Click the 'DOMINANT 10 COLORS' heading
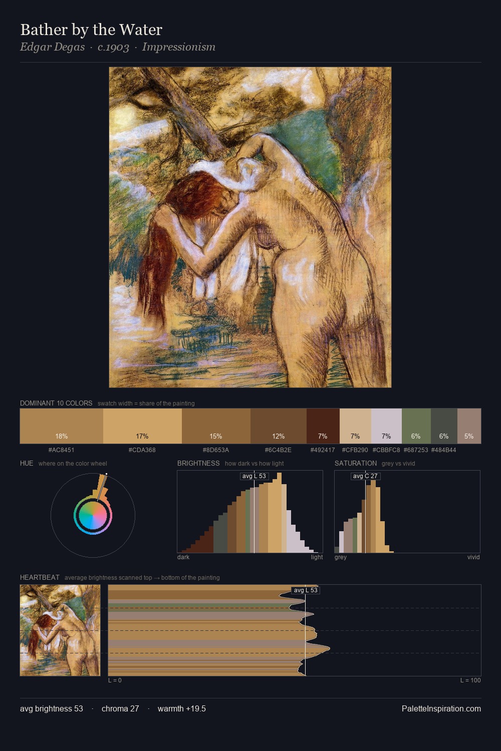The width and height of the screenshot is (501, 751). [56, 403]
